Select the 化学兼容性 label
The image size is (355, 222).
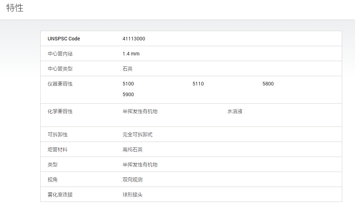[60, 112]
